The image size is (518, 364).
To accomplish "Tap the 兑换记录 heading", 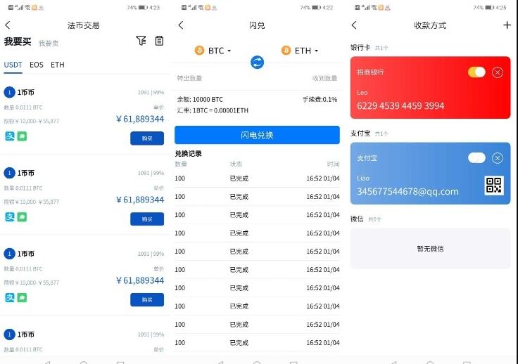I will point(188,154).
